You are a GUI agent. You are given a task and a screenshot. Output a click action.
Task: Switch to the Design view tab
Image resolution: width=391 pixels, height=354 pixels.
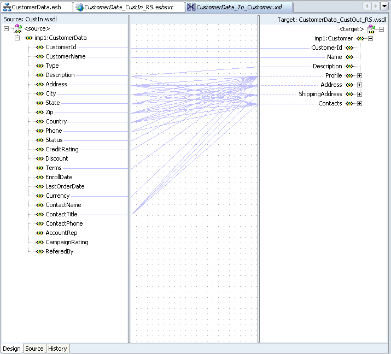click(11, 349)
